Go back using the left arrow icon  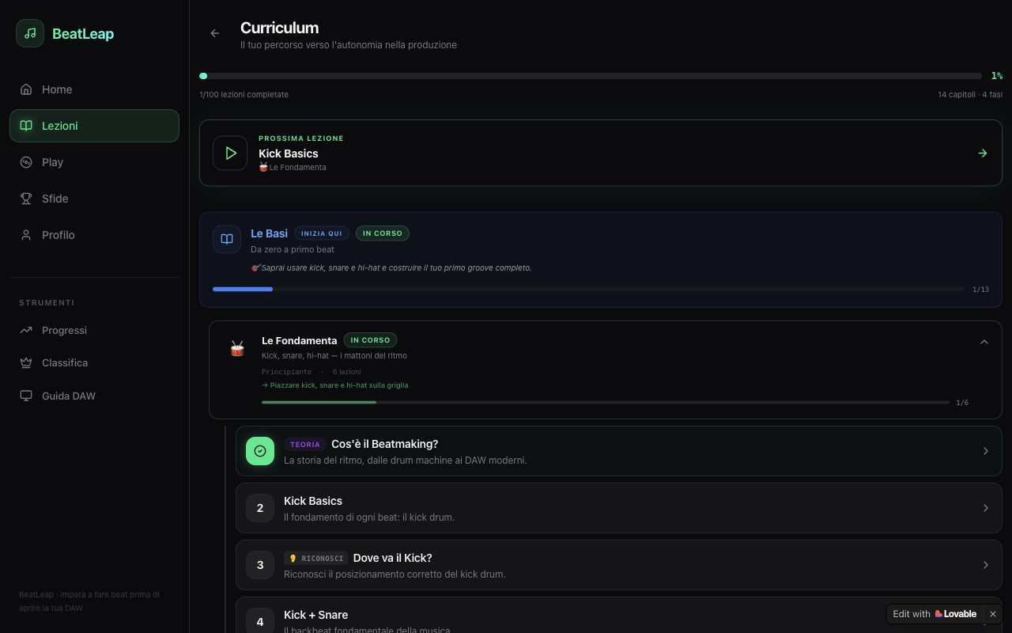point(215,33)
